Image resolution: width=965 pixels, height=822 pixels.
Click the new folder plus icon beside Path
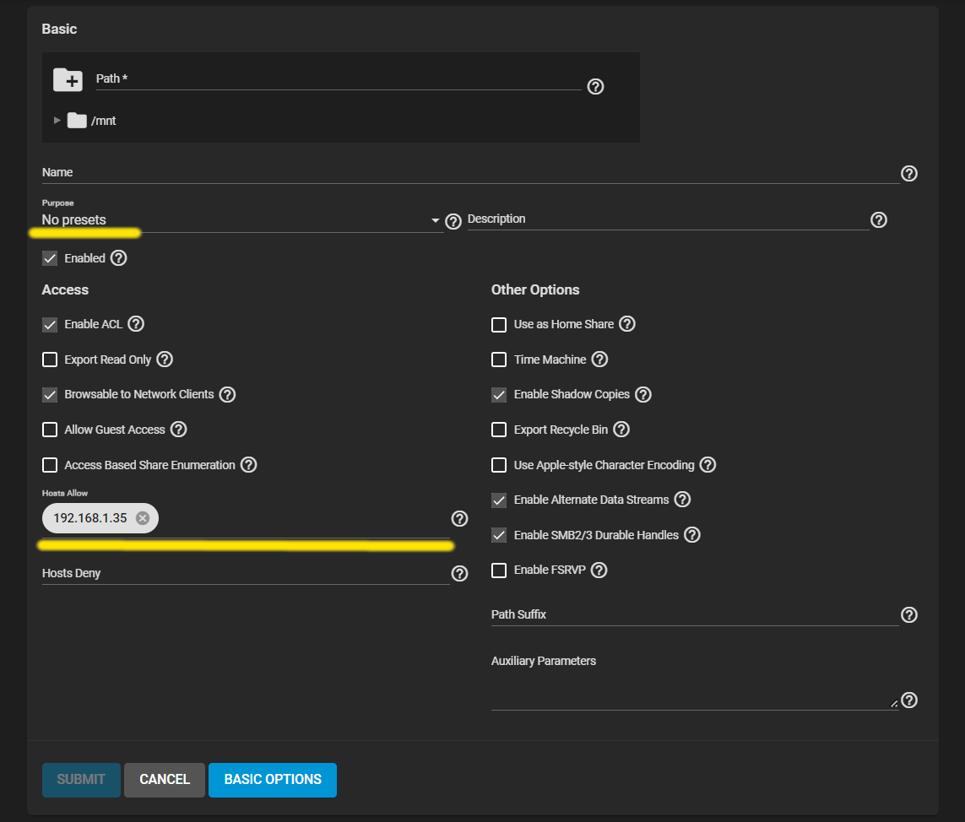pyautogui.click(x=68, y=79)
